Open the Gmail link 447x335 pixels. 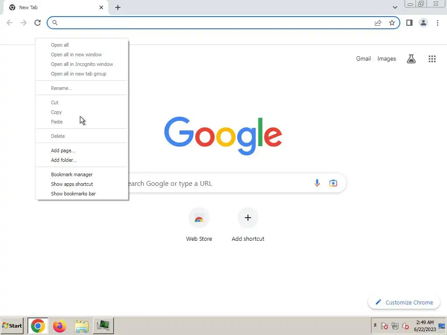click(364, 59)
